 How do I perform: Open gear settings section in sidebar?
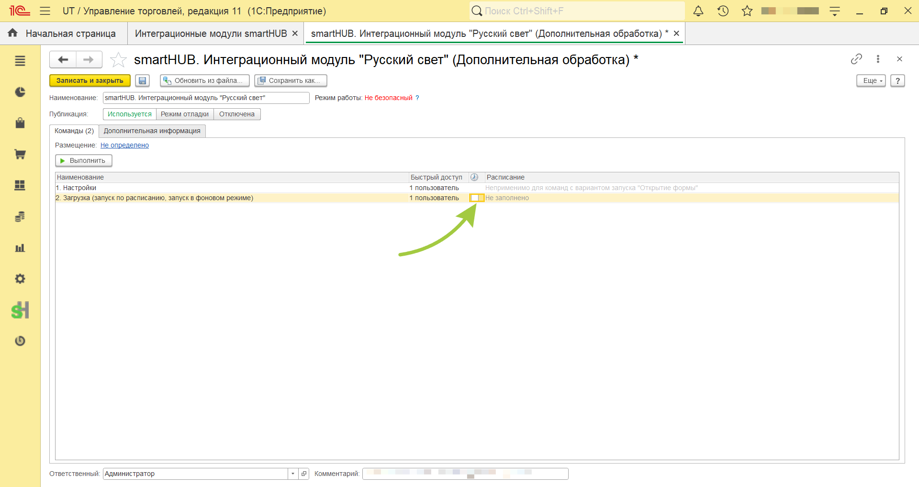[20, 279]
